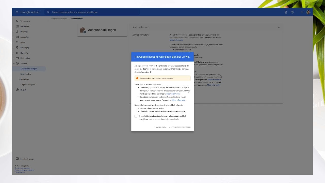Open the Google apps grid icon
The width and height of the screenshot is (325, 183).
click(x=302, y=12)
